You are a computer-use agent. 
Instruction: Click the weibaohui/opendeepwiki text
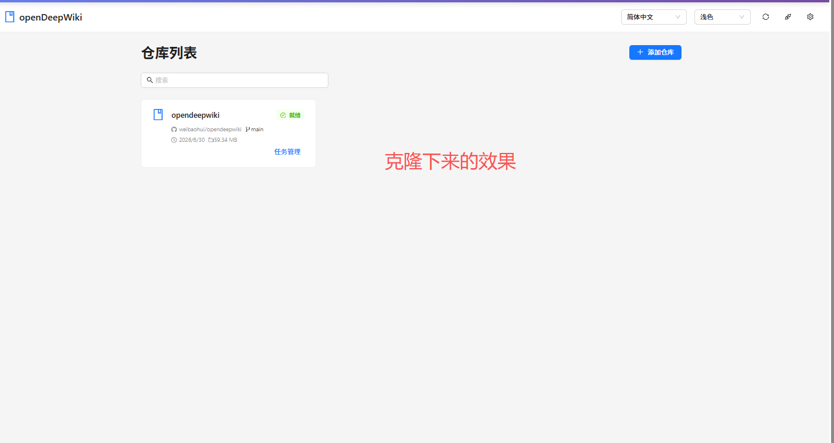[210, 130]
